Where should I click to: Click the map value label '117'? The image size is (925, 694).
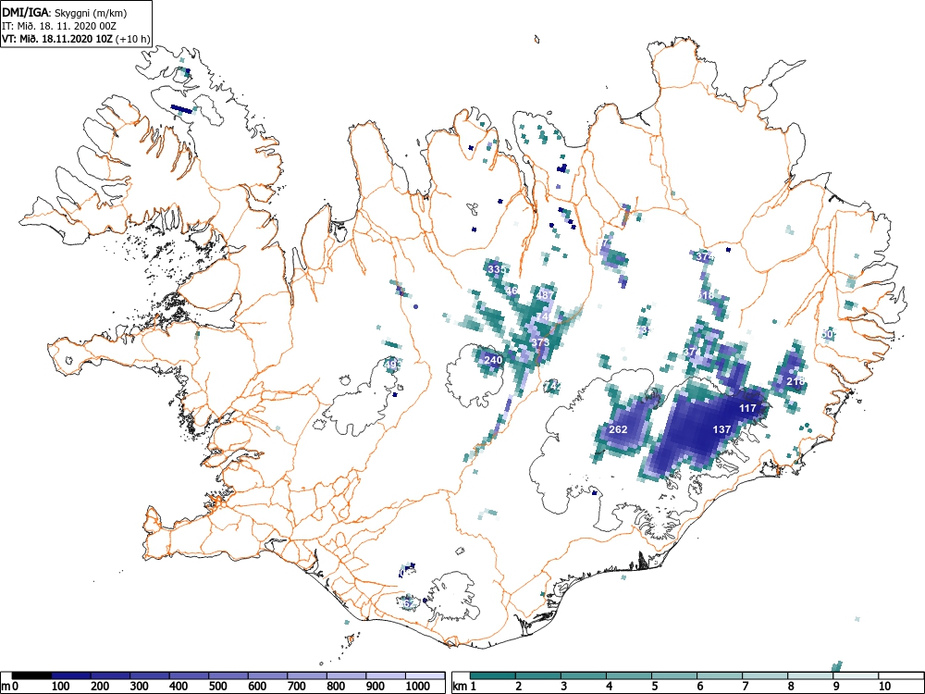point(747,408)
